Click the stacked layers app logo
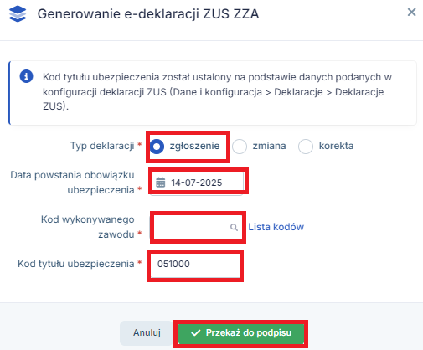Image resolution: width=423 pixels, height=350 pixels. [x=18, y=14]
